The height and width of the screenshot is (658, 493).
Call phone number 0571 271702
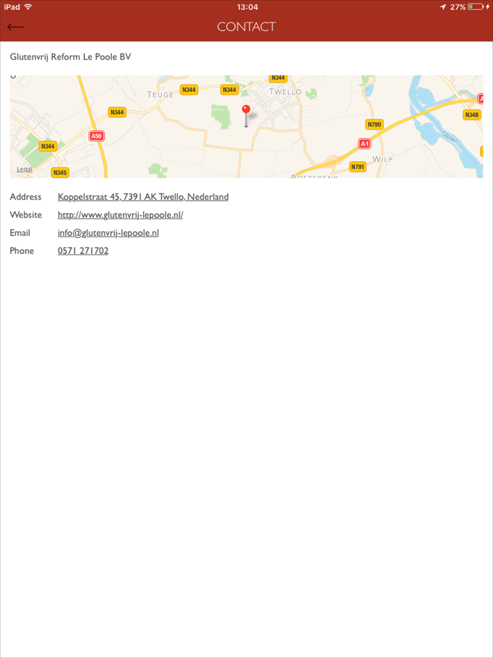(x=83, y=251)
